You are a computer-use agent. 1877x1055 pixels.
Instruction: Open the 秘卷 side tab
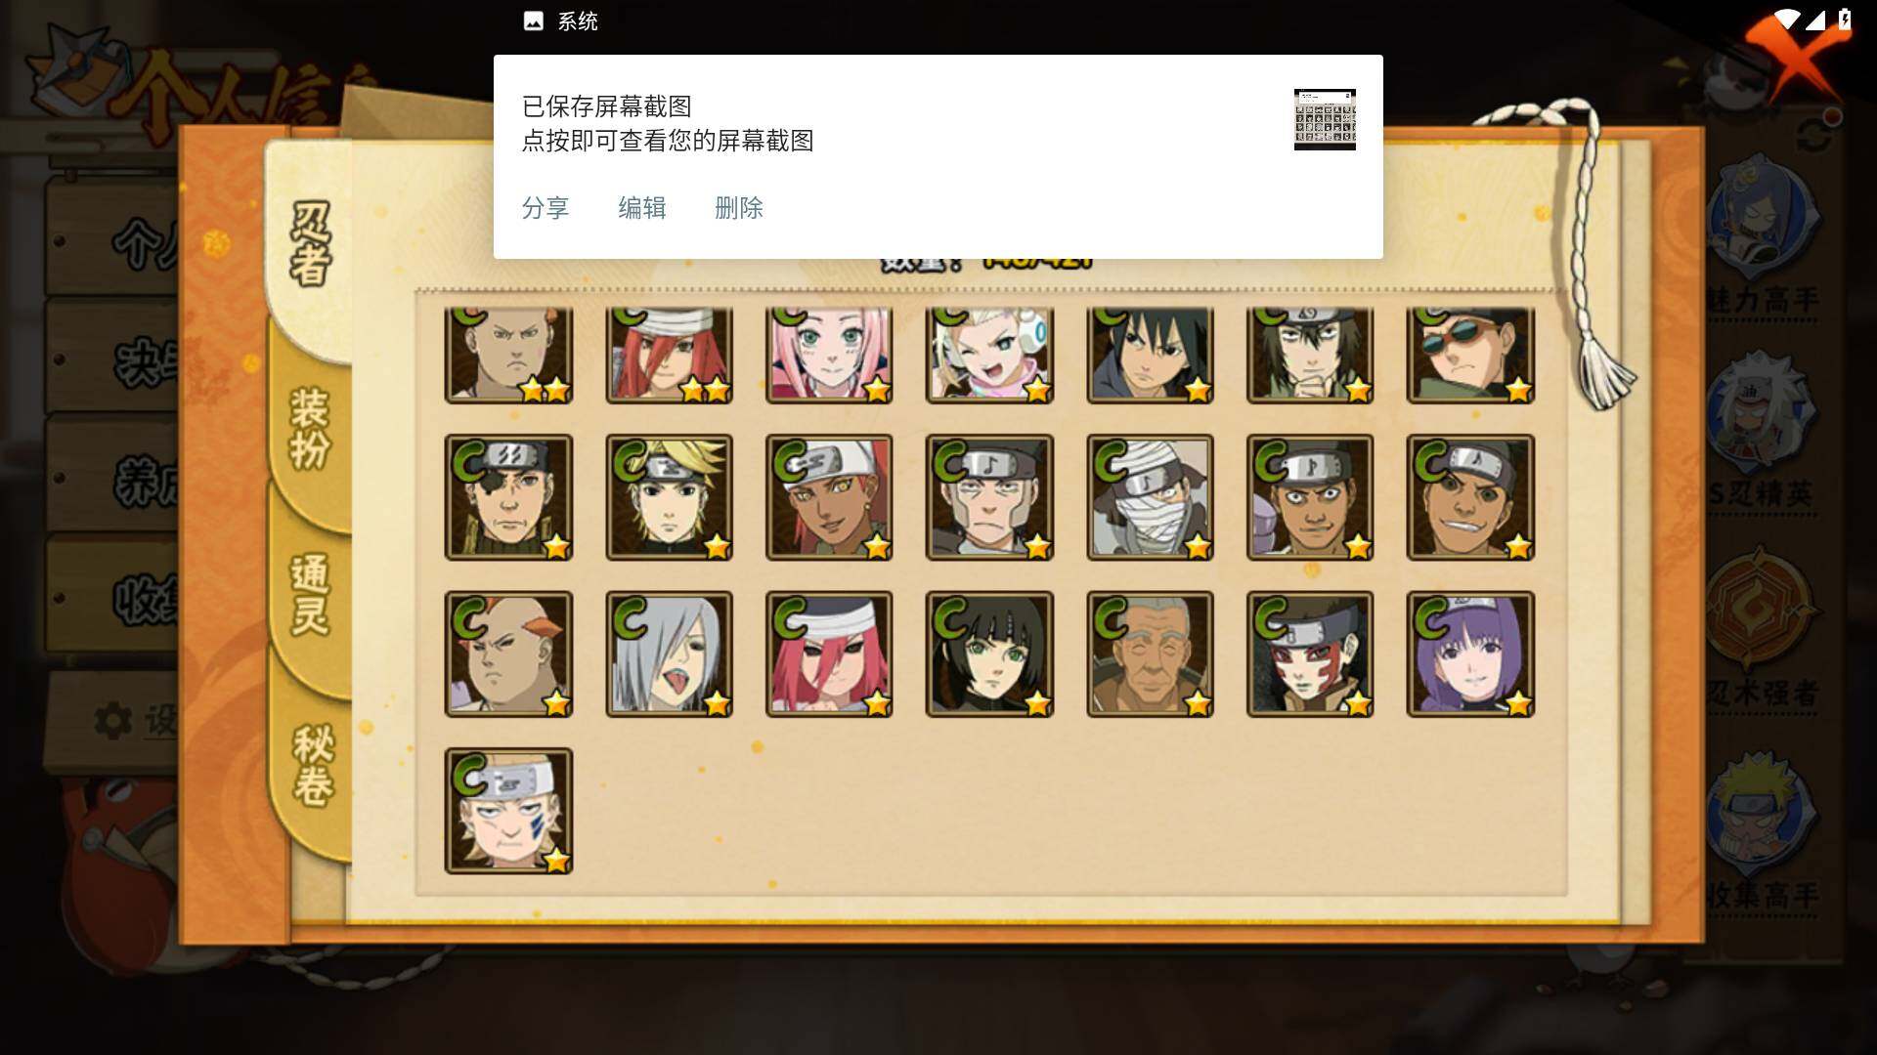pyautogui.click(x=313, y=765)
